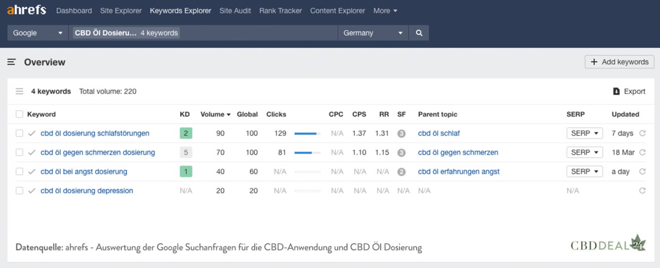Click the ahrefs logo
Screen dimensions: 660x268
26,10
